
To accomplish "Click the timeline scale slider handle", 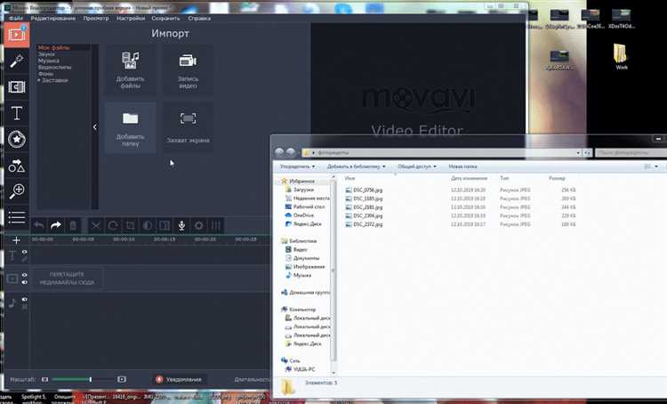I will (90, 379).
